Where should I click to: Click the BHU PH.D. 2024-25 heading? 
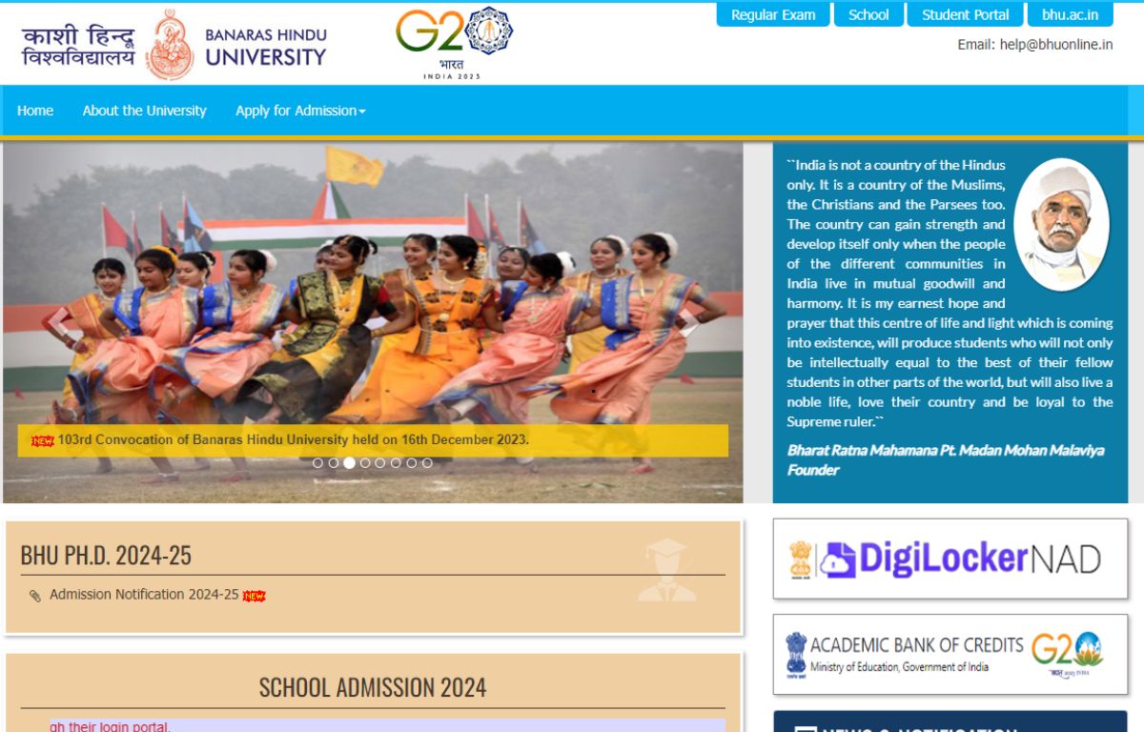coord(106,556)
